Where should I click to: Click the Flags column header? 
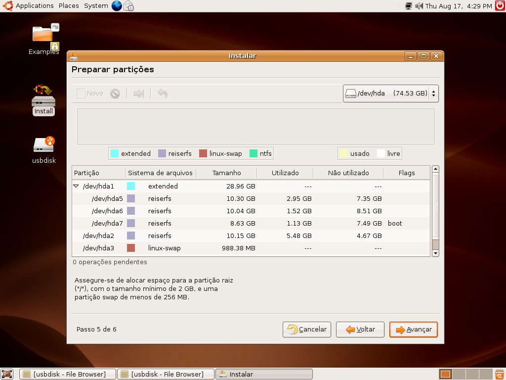[x=407, y=173]
